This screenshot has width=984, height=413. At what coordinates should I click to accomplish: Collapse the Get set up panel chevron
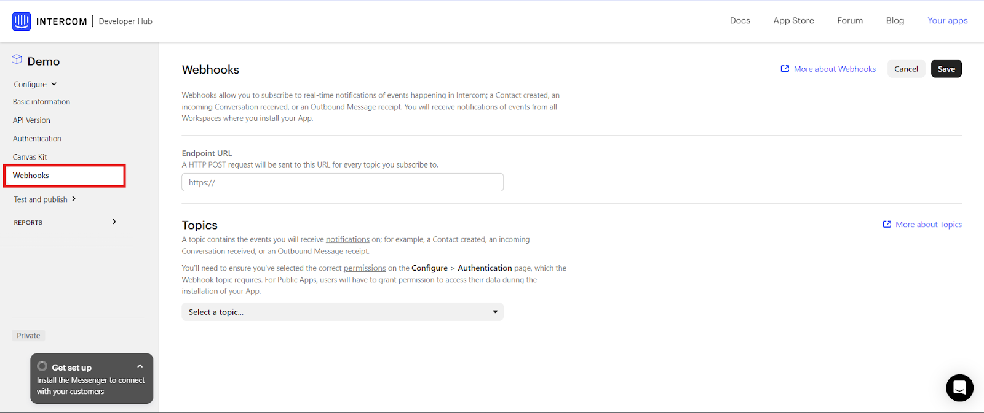[140, 366]
